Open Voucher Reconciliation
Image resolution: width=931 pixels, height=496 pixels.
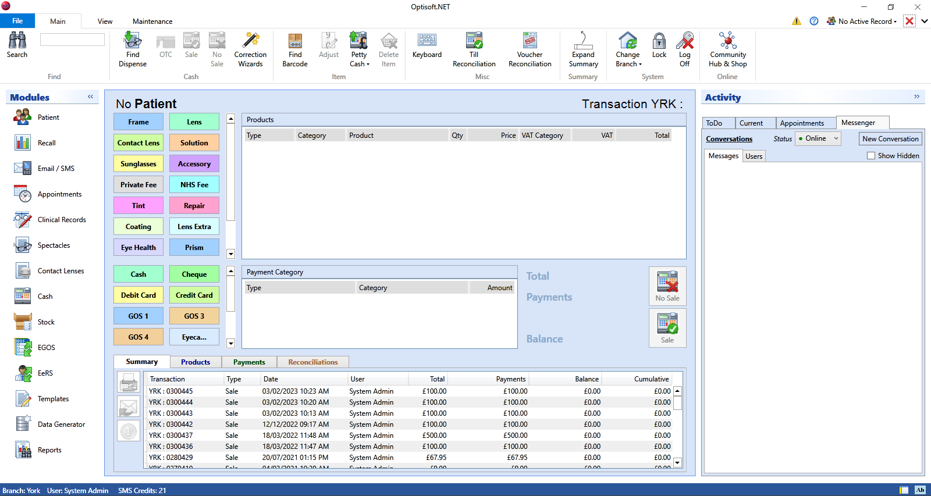tap(530, 49)
